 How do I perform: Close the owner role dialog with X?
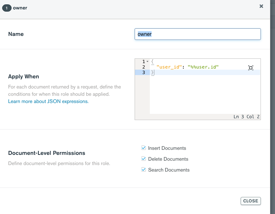click(261, 6)
